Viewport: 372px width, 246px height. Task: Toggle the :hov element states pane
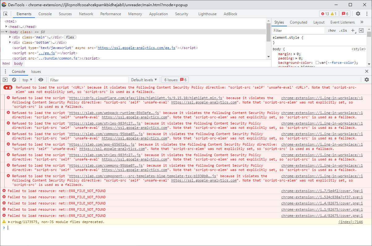click(331, 30)
